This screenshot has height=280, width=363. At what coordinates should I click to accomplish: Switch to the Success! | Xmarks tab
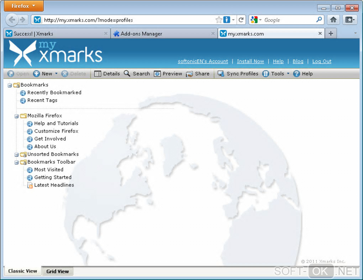tap(57, 34)
